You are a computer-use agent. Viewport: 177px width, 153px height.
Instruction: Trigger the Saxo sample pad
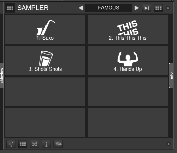pyautogui.click(x=45, y=29)
